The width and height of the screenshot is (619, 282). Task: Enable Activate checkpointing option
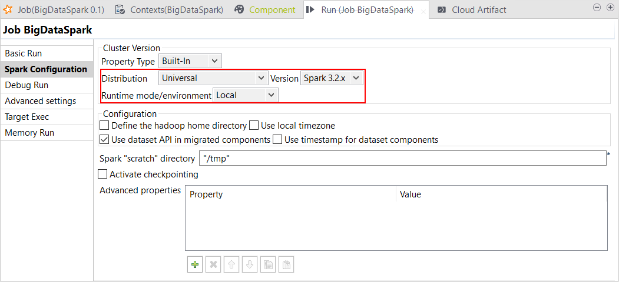tap(102, 174)
